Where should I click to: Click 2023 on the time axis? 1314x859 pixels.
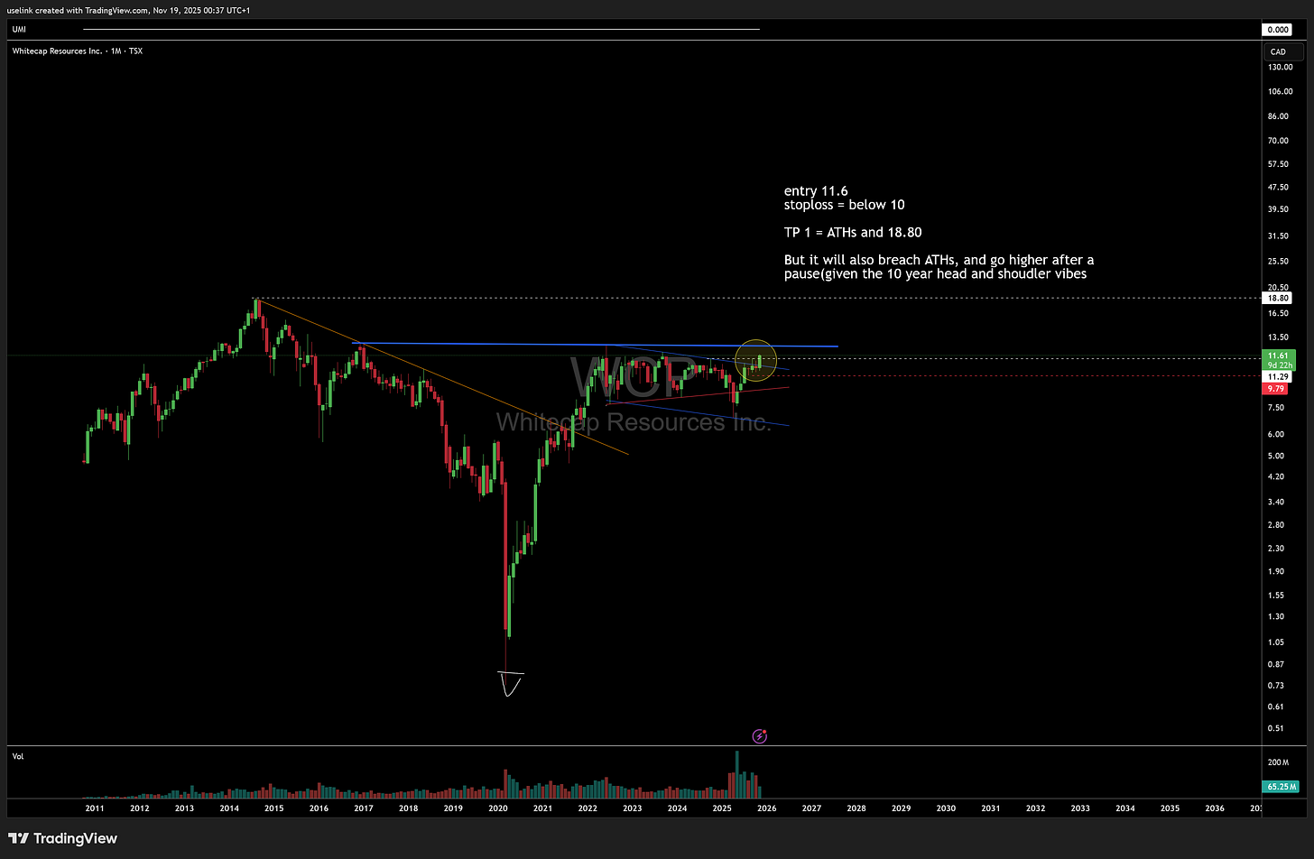[x=633, y=808]
